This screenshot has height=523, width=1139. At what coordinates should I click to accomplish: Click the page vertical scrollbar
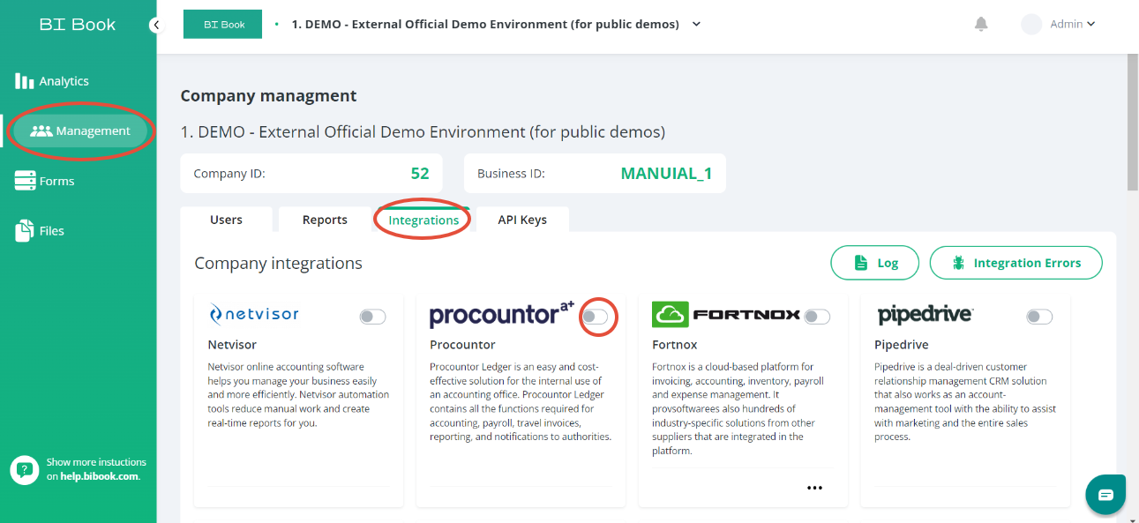[x=1133, y=122]
